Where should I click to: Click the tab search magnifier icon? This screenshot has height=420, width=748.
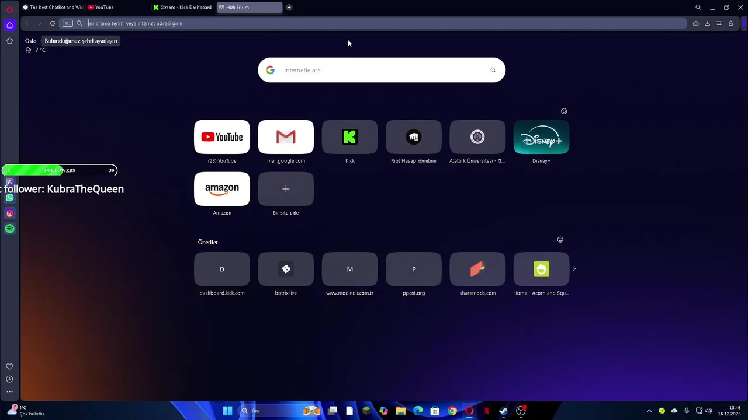point(698,8)
